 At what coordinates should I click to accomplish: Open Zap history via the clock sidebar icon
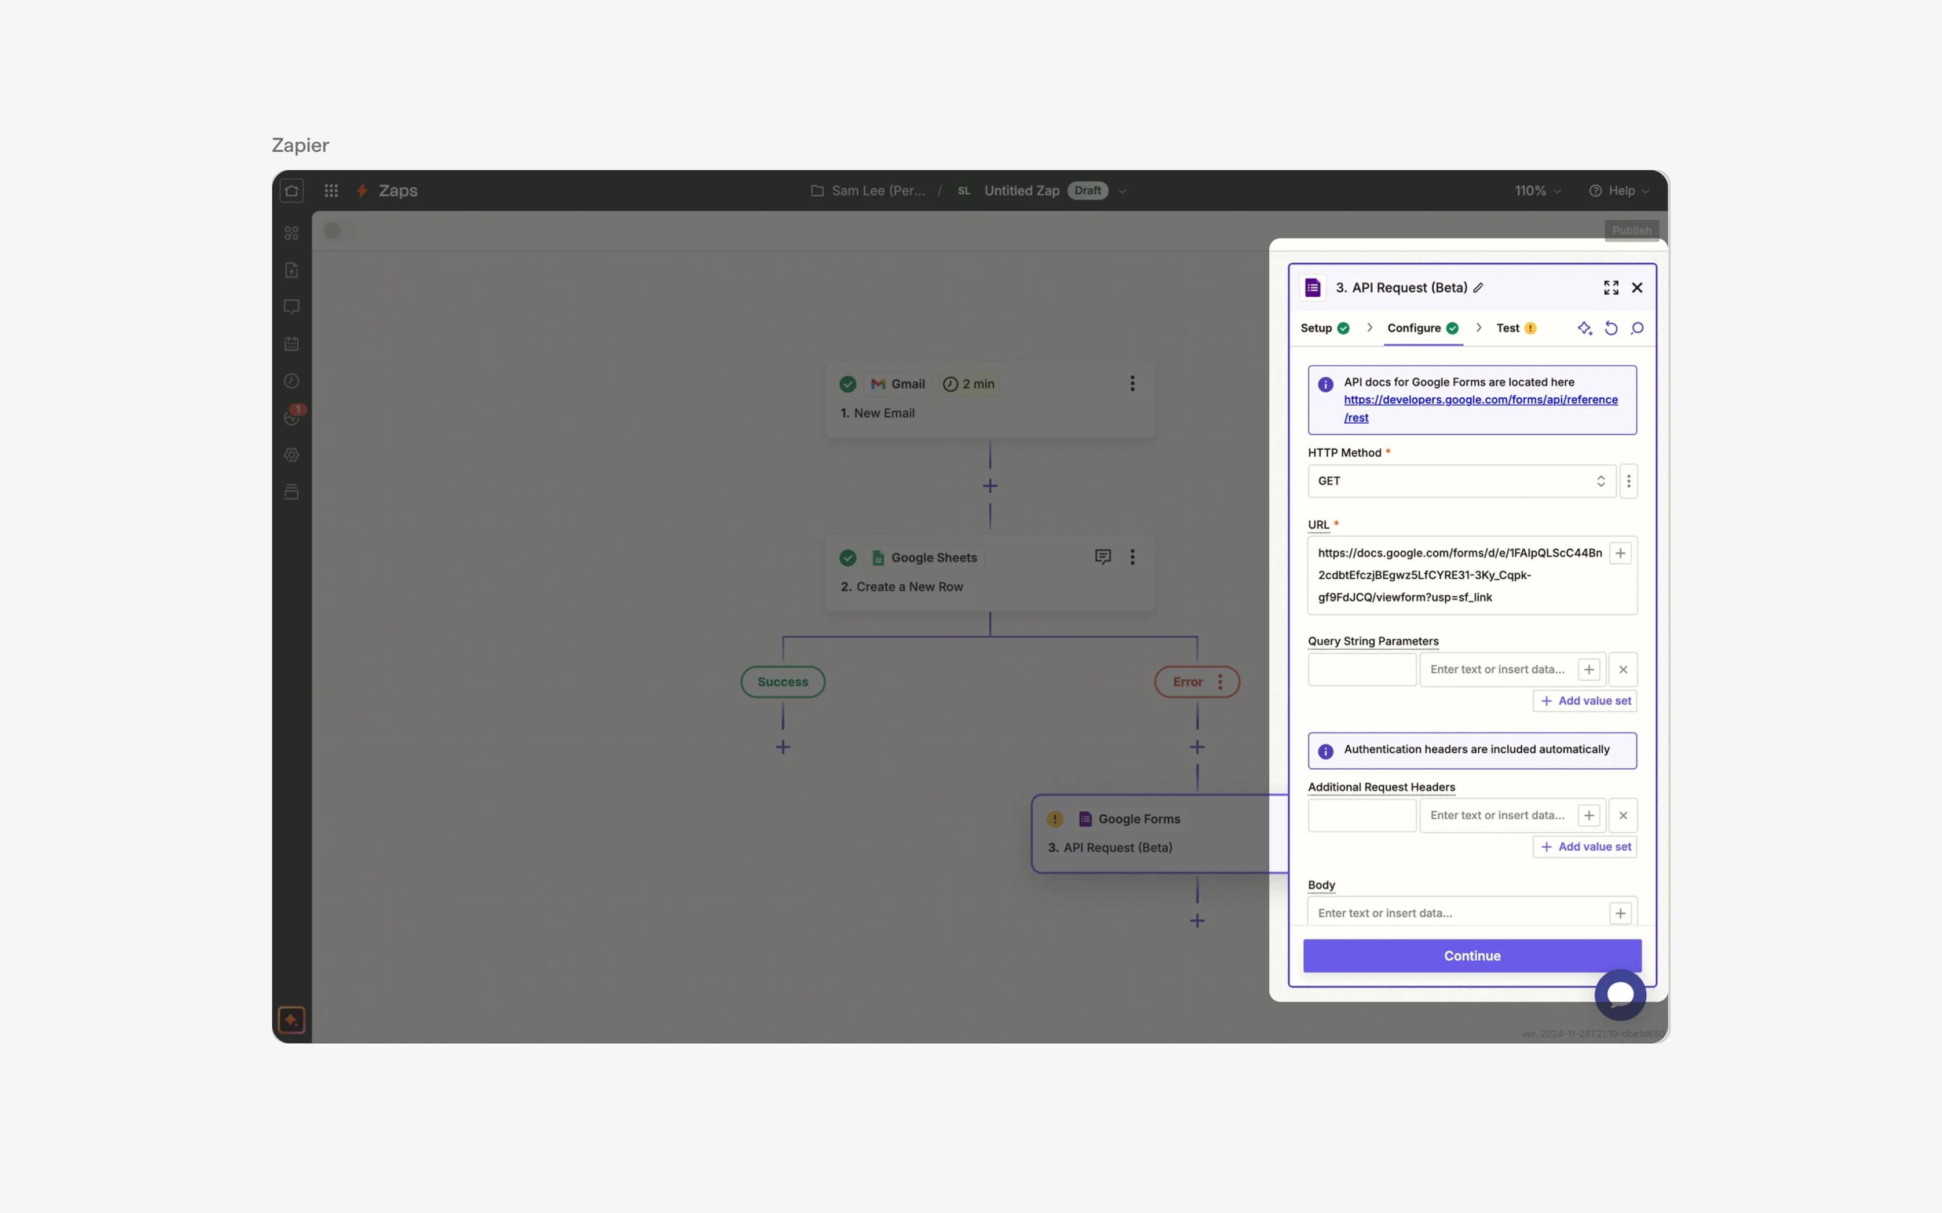point(291,381)
